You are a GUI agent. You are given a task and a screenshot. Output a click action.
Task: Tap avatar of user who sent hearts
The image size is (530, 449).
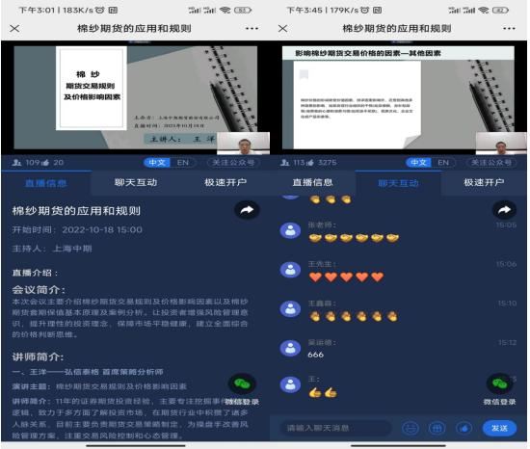(x=290, y=270)
